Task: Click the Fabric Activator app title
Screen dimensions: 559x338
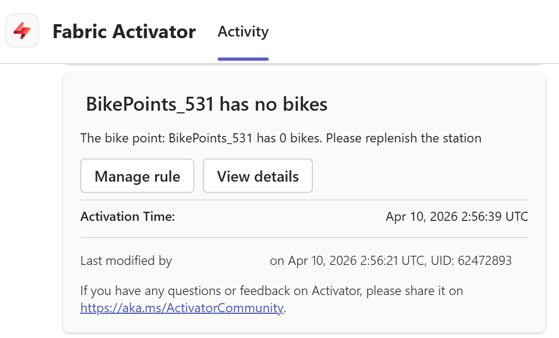Action: [123, 32]
